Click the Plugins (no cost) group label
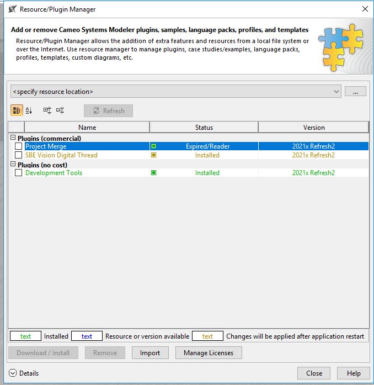Viewport: 374px width, 385px height. pos(42,165)
